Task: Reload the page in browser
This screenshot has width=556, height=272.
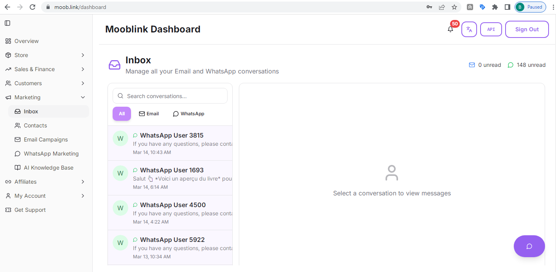Action: [32, 7]
